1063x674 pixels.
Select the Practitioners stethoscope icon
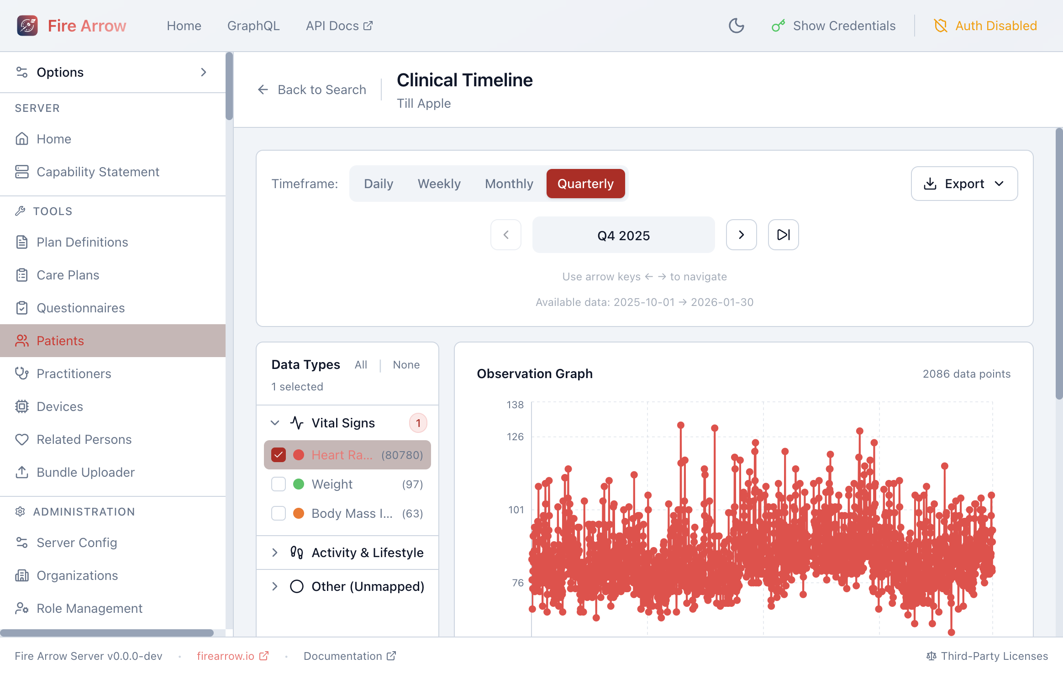(x=22, y=374)
